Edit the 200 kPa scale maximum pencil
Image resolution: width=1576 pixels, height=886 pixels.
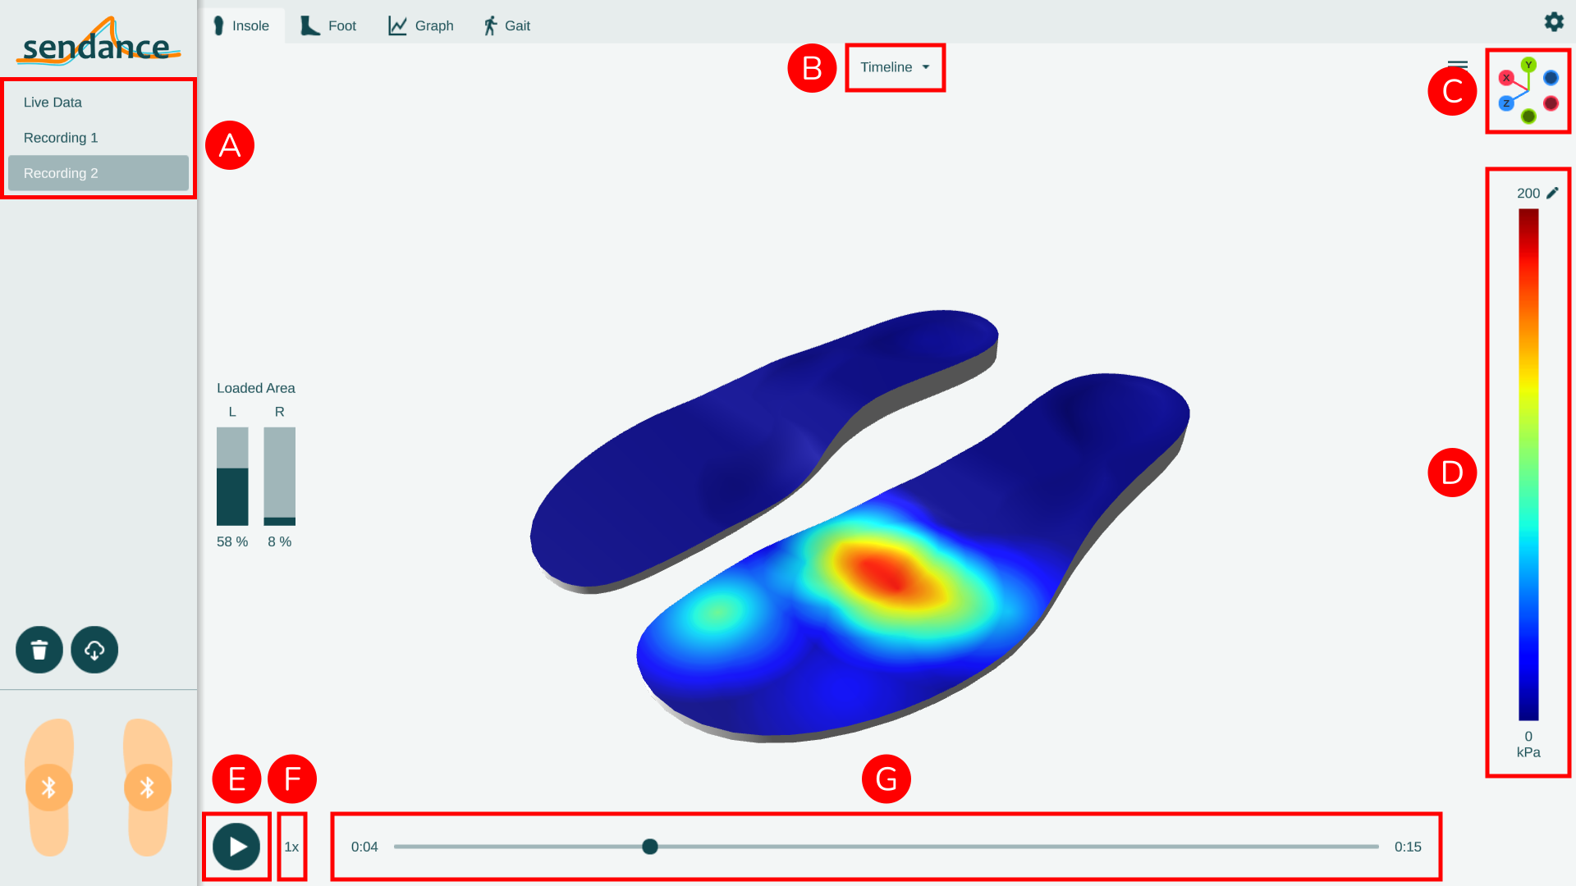[1552, 193]
